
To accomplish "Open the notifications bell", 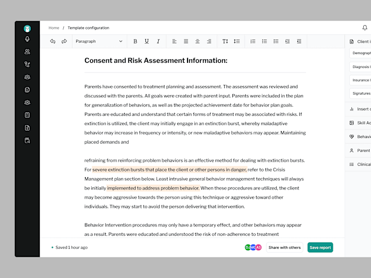I will click(x=365, y=28).
